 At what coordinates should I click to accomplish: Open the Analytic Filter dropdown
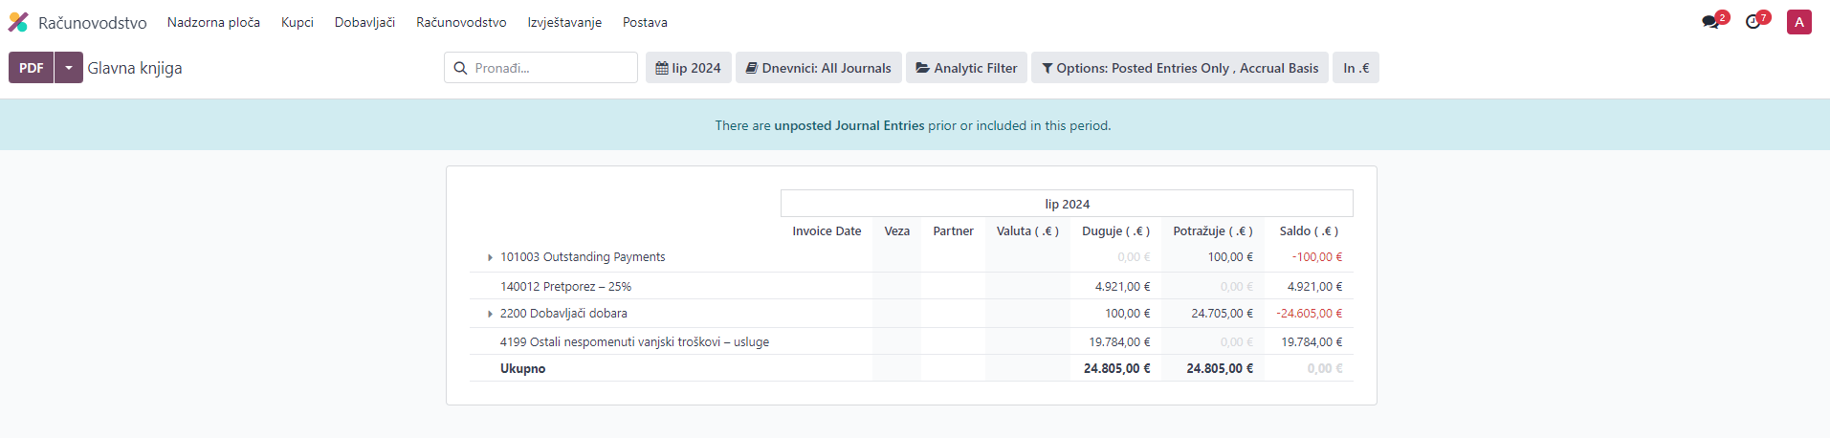(x=966, y=68)
